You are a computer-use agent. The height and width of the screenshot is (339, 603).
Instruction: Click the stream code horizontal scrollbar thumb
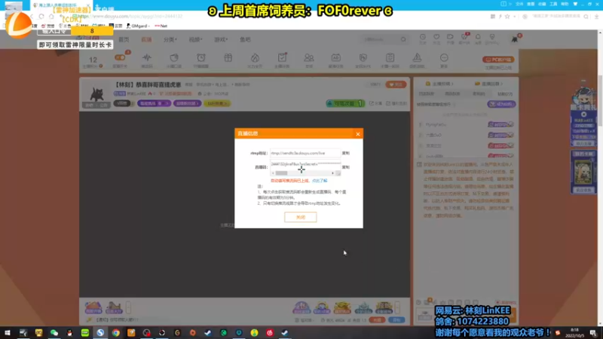tap(281, 173)
